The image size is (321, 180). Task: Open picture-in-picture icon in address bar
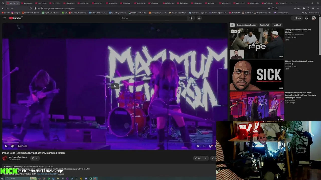click(x=269, y=8)
